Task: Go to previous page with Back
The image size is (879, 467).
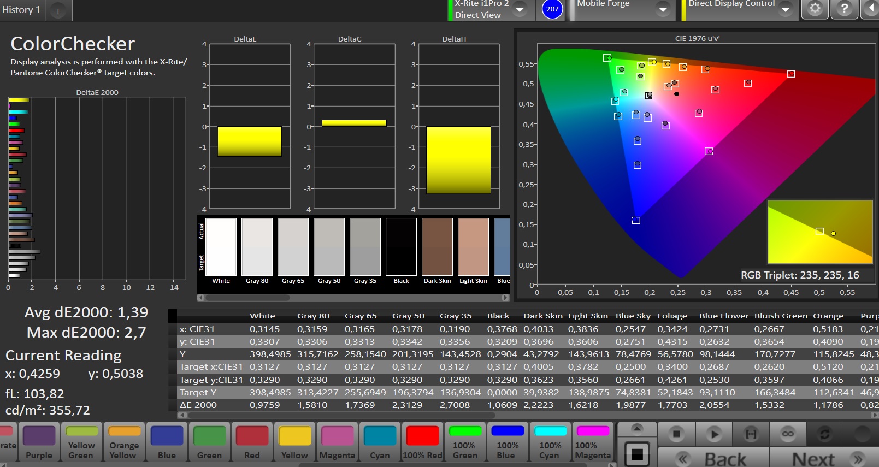Action: (x=713, y=459)
